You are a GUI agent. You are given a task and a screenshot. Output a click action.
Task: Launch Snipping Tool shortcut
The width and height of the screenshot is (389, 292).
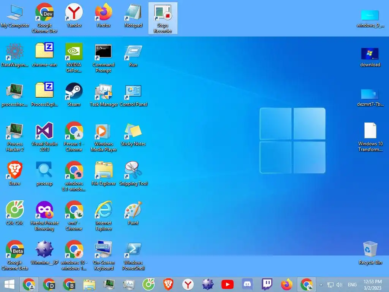point(133,174)
